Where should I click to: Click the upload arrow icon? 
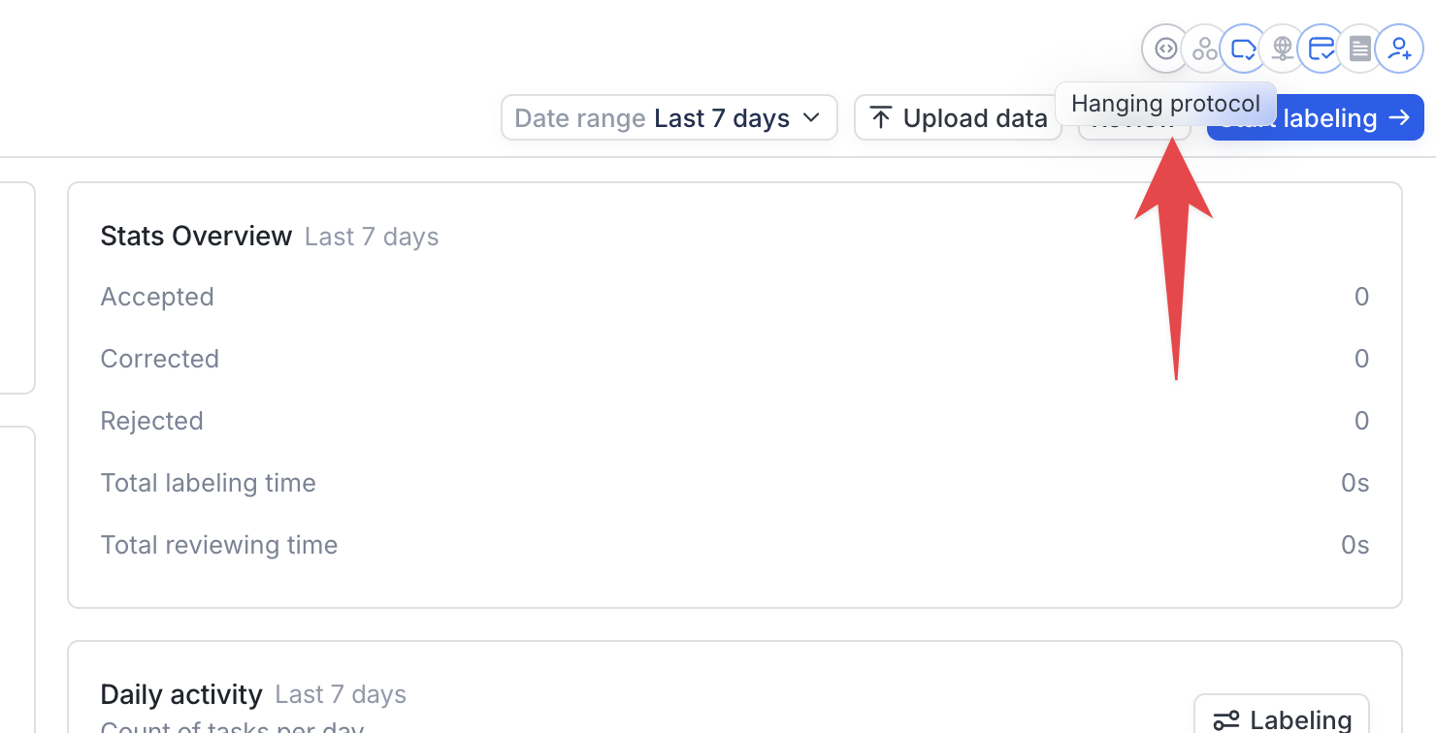coord(881,118)
